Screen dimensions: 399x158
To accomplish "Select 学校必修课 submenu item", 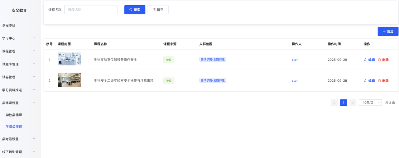I will [x=14, y=115].
